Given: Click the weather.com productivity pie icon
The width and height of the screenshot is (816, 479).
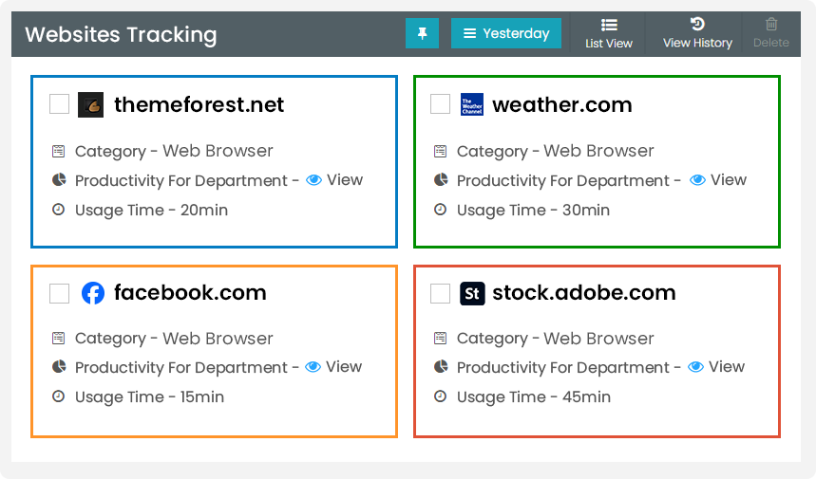Looking at the screenshot, I should pos(441,179).
